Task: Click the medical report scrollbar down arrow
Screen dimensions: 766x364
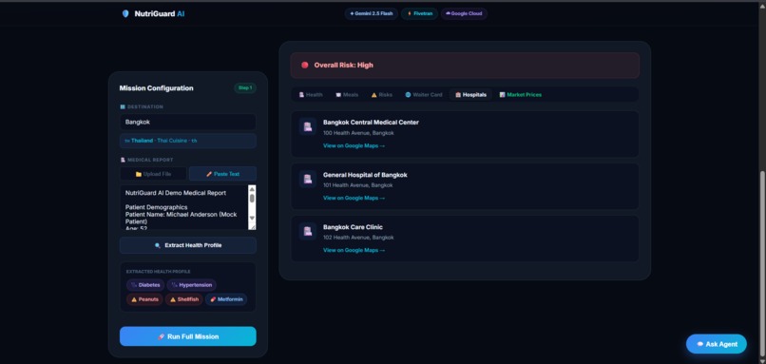Action: [252, 218]
